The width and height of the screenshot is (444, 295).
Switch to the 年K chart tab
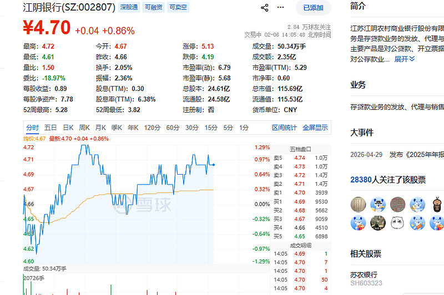click(133, 128)
